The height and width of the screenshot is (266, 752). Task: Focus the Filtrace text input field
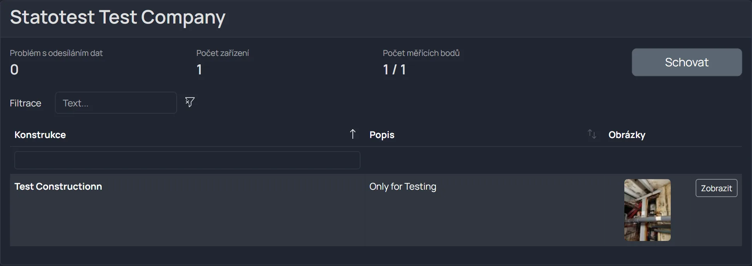[116, 103]
